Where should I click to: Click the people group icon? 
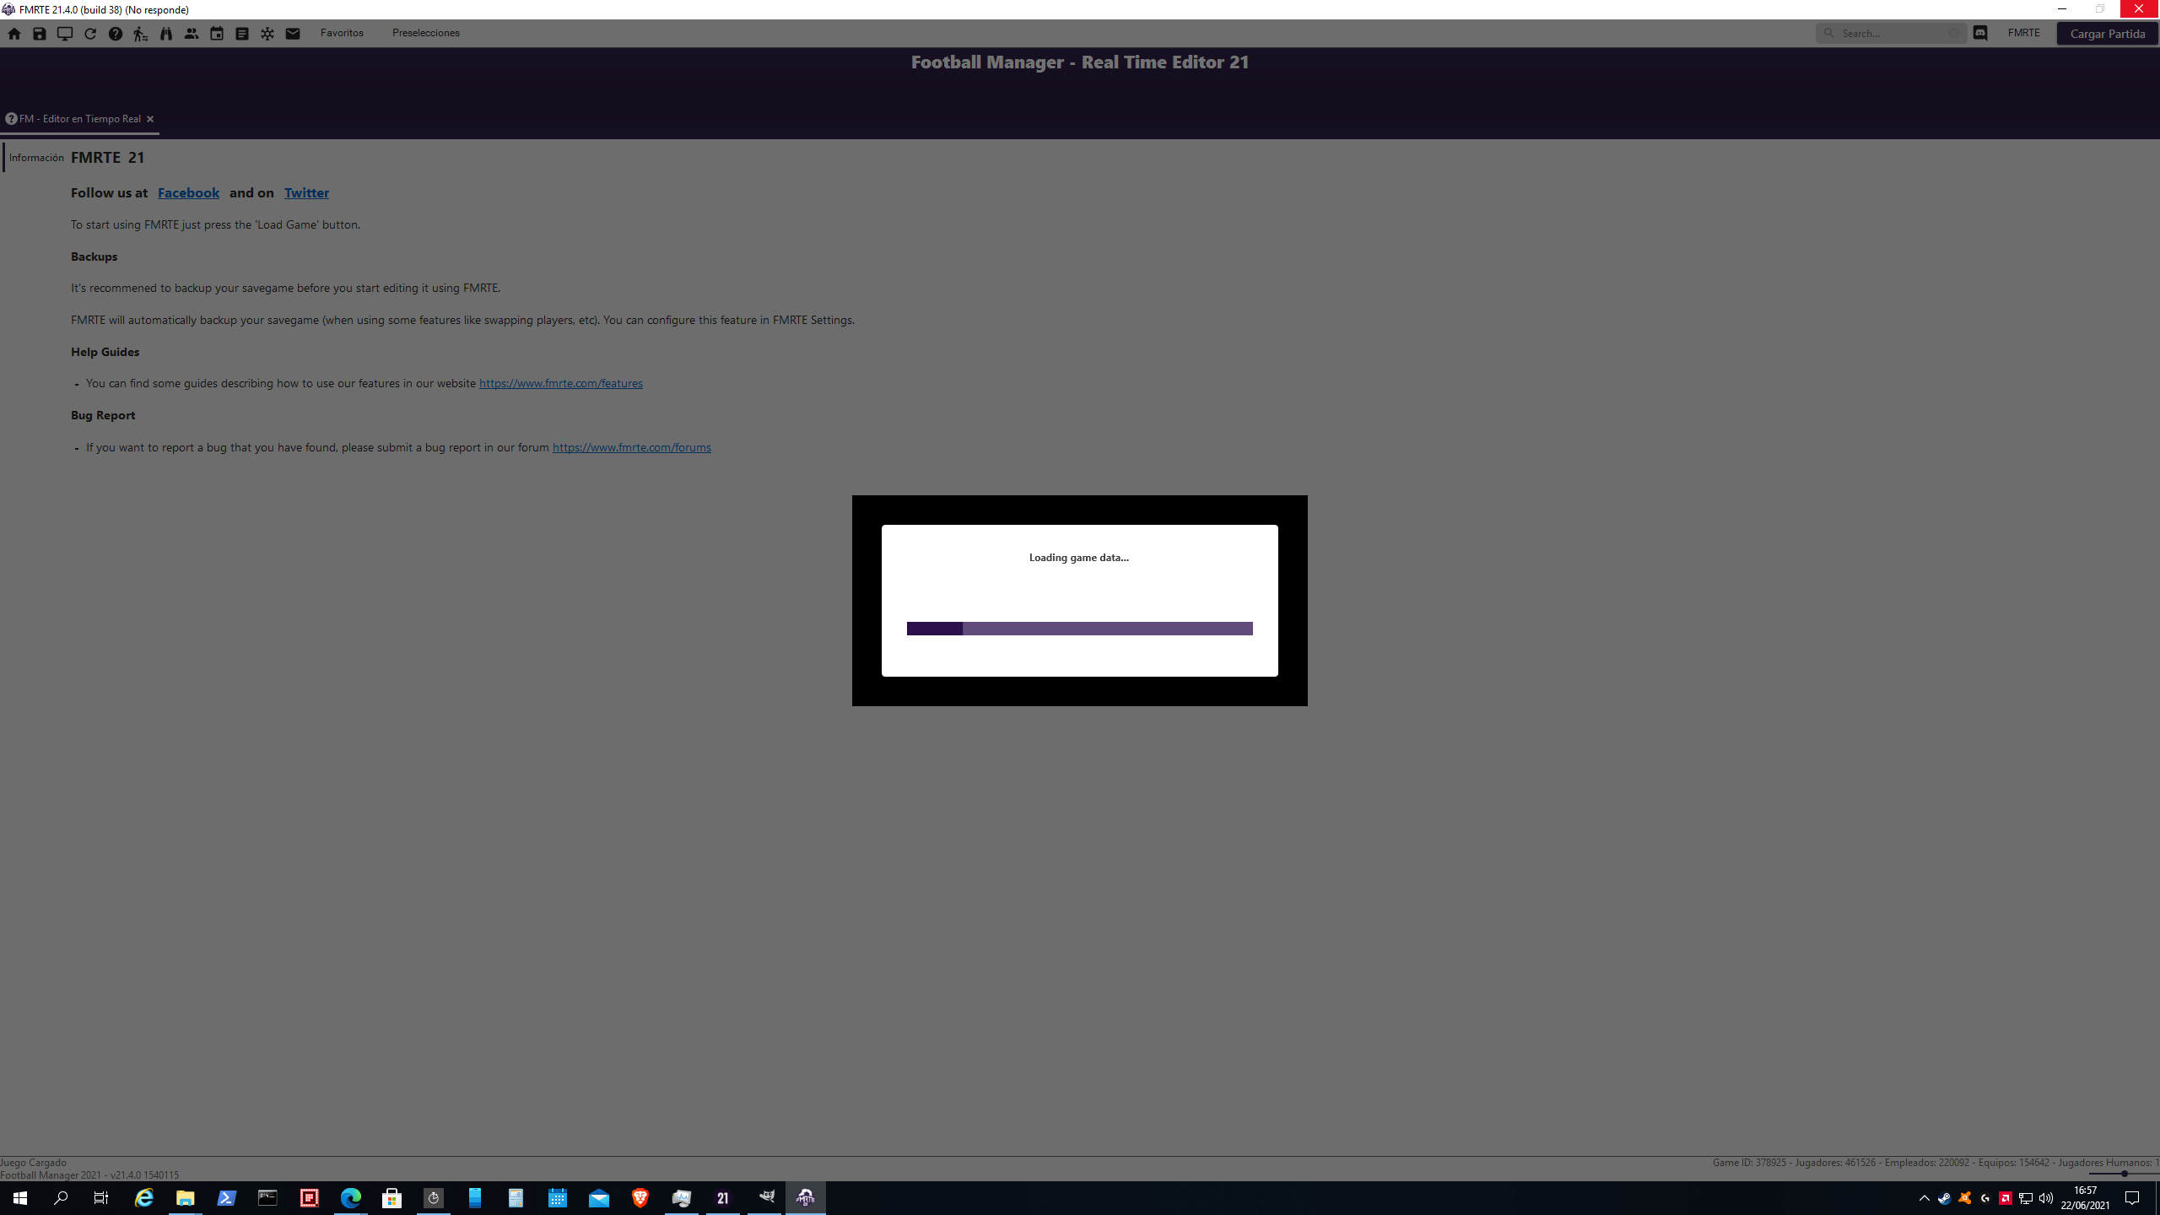click(x=192, y=34)
